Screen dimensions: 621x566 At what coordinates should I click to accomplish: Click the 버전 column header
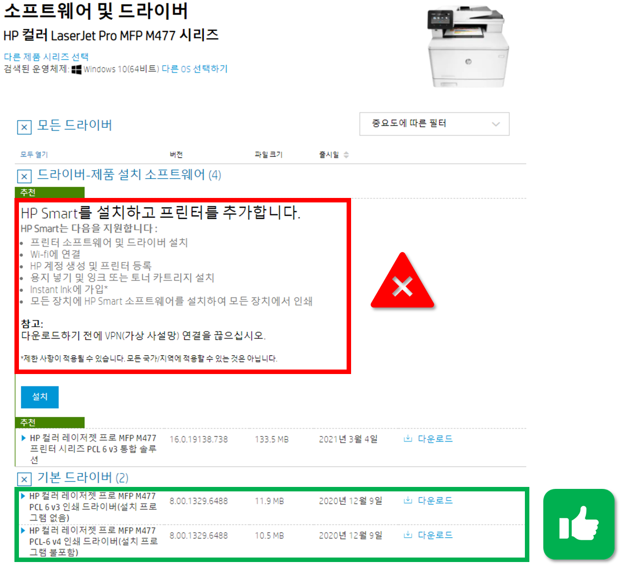point(176,155)
